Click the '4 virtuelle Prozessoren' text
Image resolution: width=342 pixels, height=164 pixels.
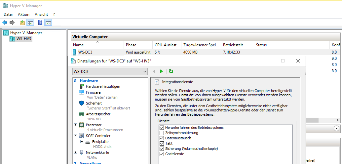[105, 130]
